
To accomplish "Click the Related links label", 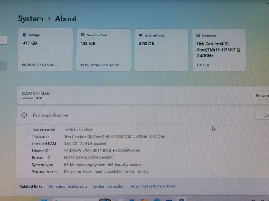I will 31,186.
